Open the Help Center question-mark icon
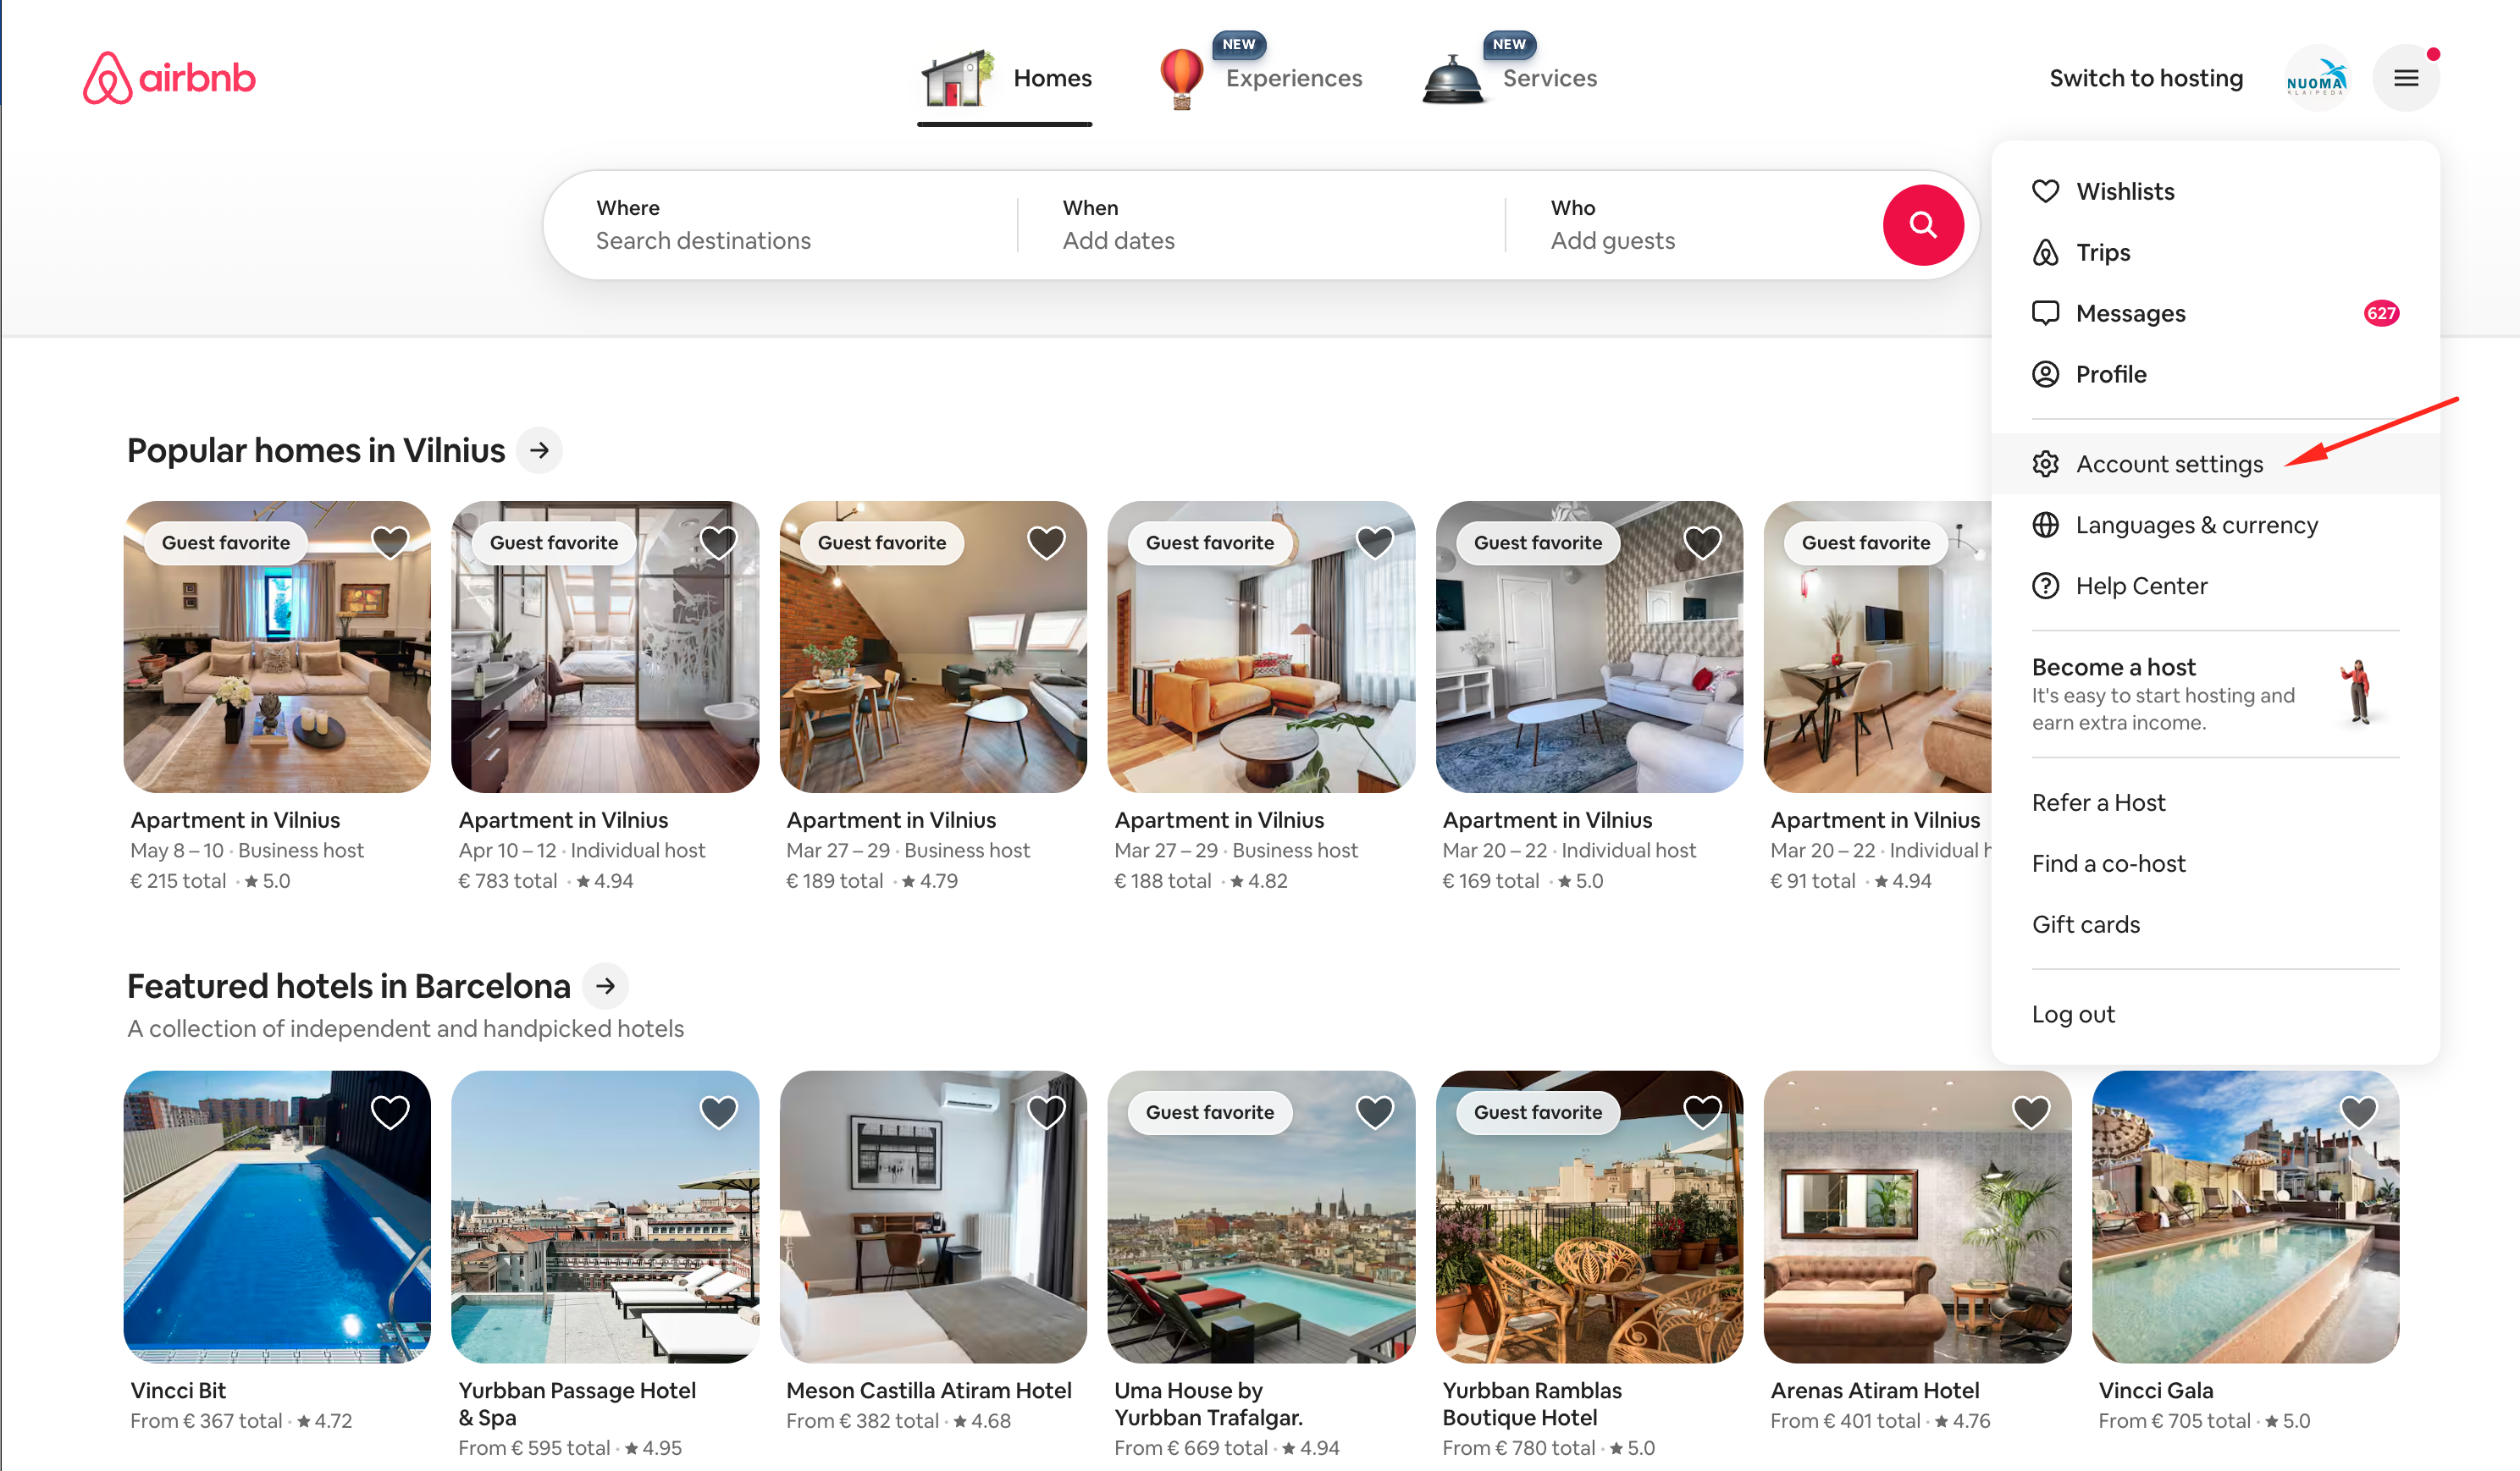 coord(2046,586)
